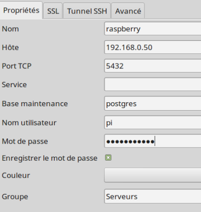
Task: Switch to the SSL tab
Action: click(53, 11)
